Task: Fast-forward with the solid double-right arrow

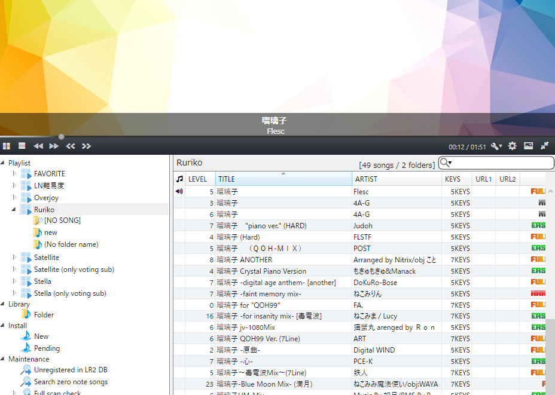Action: pyautogui.click(x=54, y=146)
